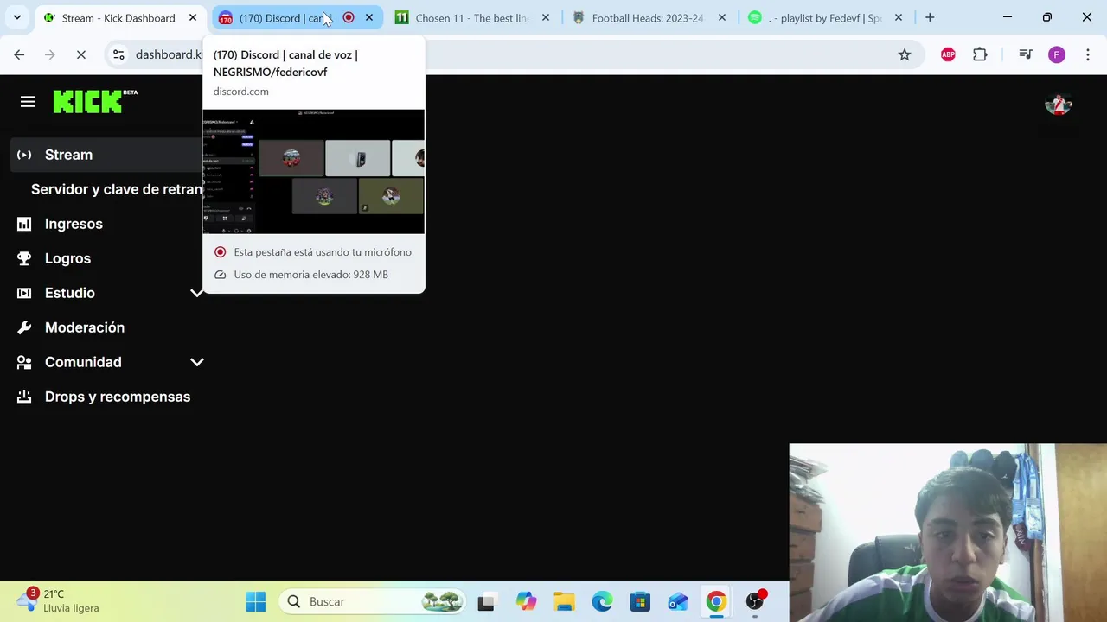Click the Estudio icon
This screenshot has height=622, width=1107.
24,293
